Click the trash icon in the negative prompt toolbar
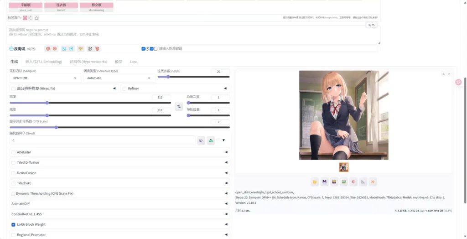Screen dimensions: 467x239 [x=98, y=49]
